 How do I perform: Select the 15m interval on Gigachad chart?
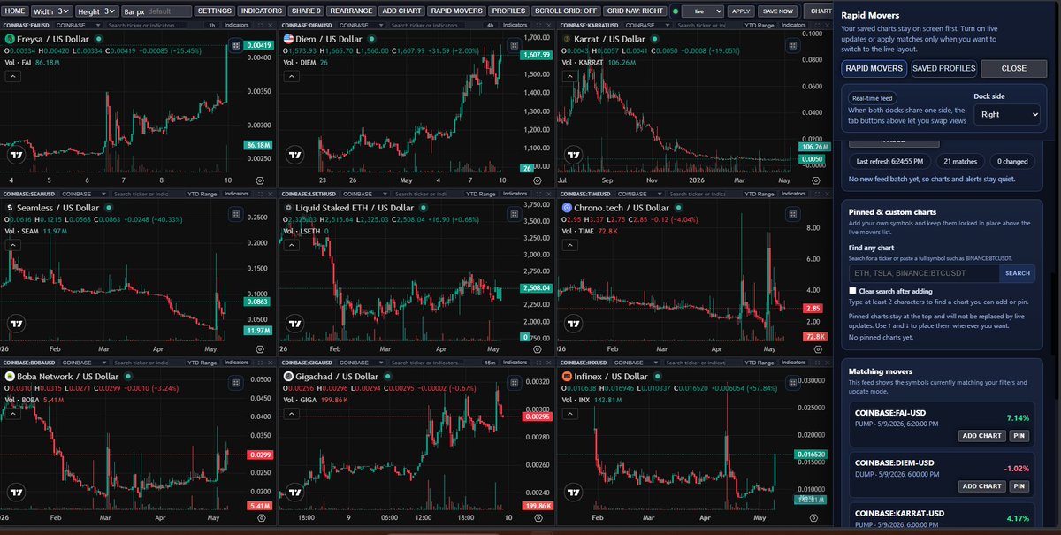(x=490, y=363)
